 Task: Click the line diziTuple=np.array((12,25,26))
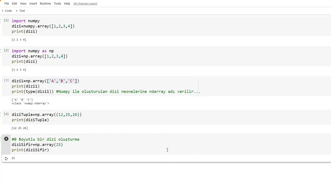point(47,114)
